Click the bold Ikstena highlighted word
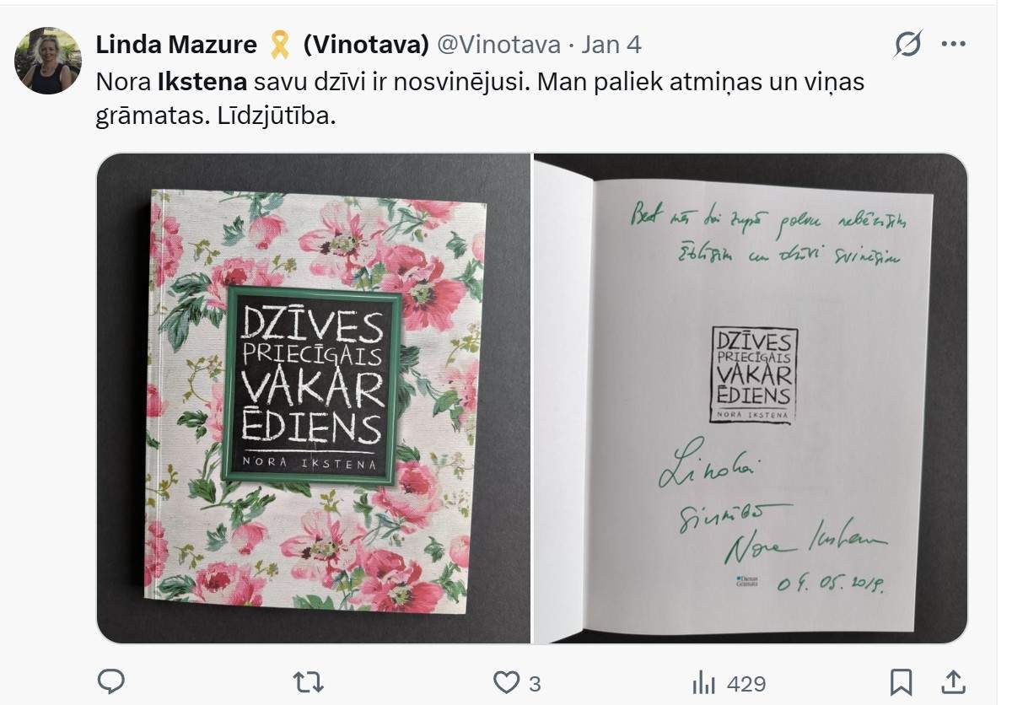Viewport: 1012px width, 705px height. (x=202, y=82)
